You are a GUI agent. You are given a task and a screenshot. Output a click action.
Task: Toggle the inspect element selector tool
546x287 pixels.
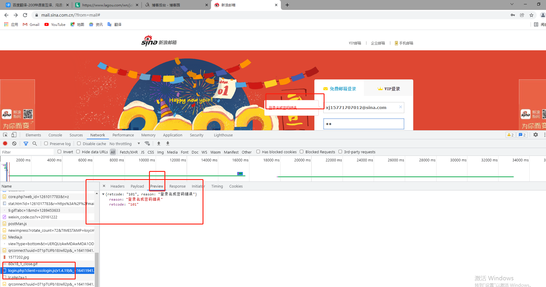(5, 135)
